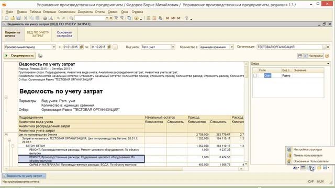Click the report scroll down arrow
The height and width of the screenshot is (188, 335).
point(246,164)
